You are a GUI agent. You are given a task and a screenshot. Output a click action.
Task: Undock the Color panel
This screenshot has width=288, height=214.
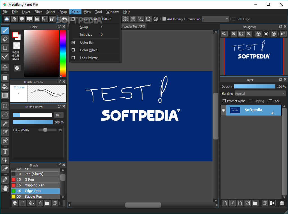click(x=59, y=26)
